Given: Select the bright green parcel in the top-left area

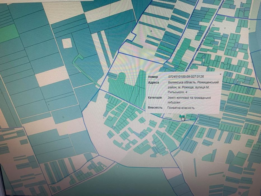Looking at the screenshot, I should [8, 33].
